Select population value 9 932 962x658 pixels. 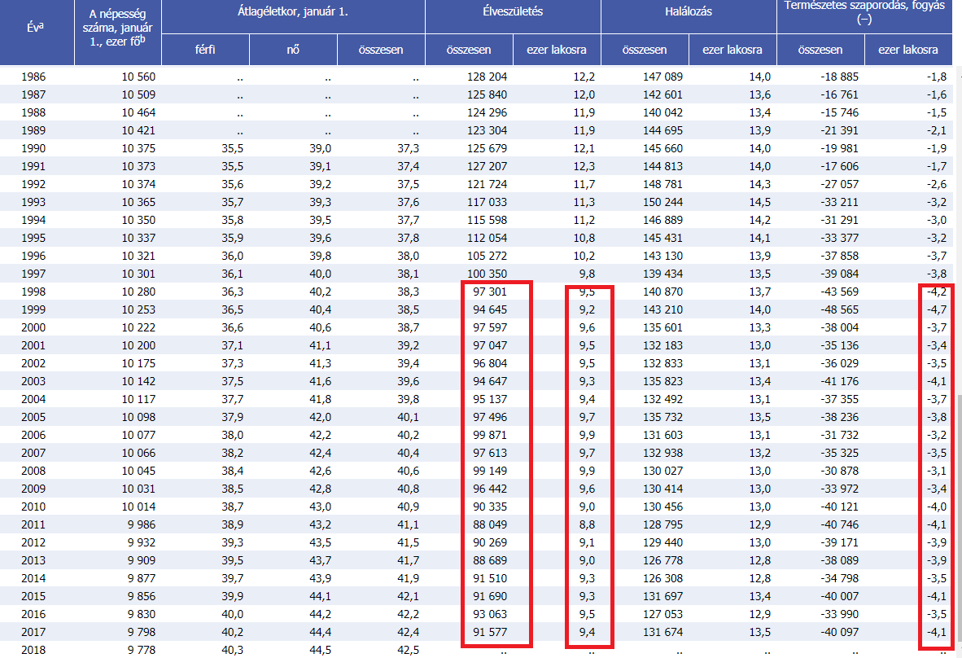click(142, 542)
